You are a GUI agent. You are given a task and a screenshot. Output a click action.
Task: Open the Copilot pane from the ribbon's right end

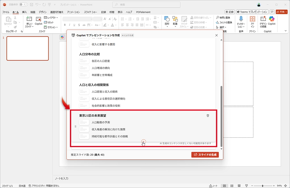pyautogui.click(x=272, y=21)
